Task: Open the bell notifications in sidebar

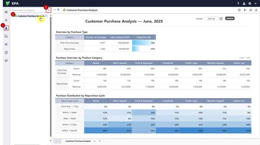Action: [6, 44]
